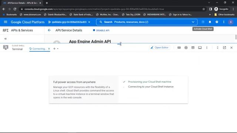The height and width of the screenshot is (133, 237).
Task: Click the Full power access from anywhere heading
Action: click(74, 82)
